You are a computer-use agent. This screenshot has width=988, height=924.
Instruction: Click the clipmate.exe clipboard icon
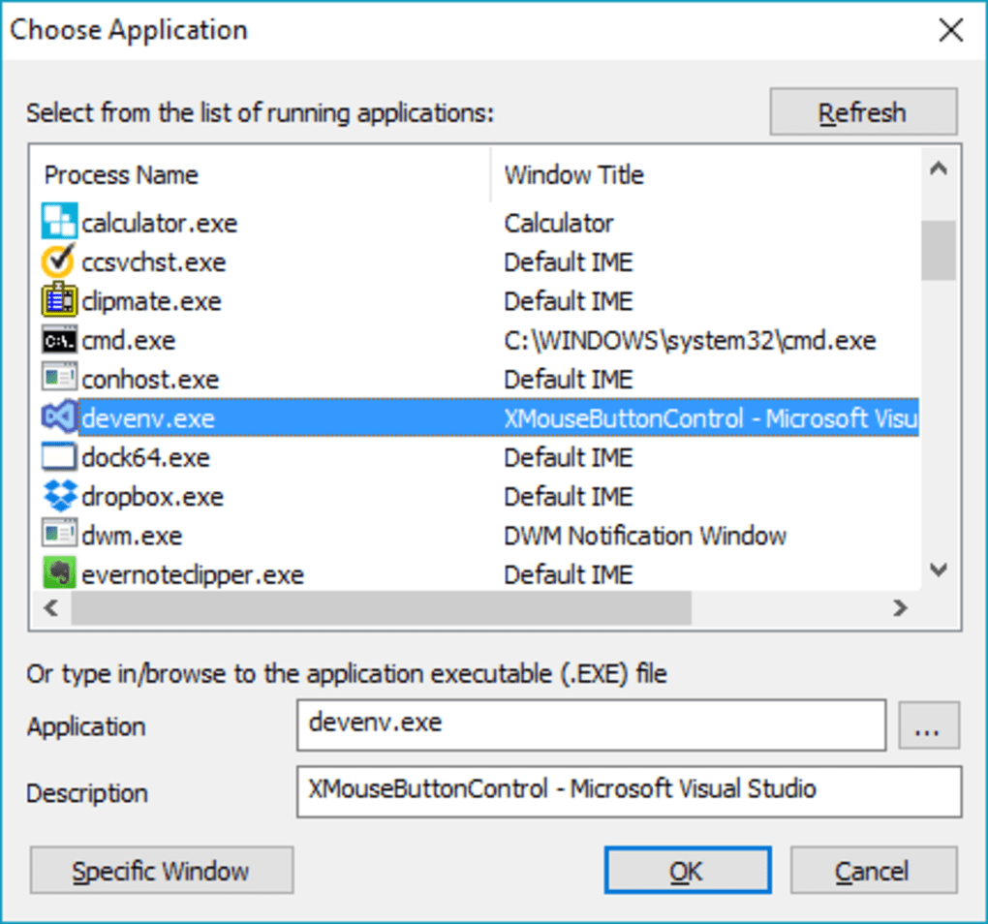pyautogui.click(x=57, y=300)
